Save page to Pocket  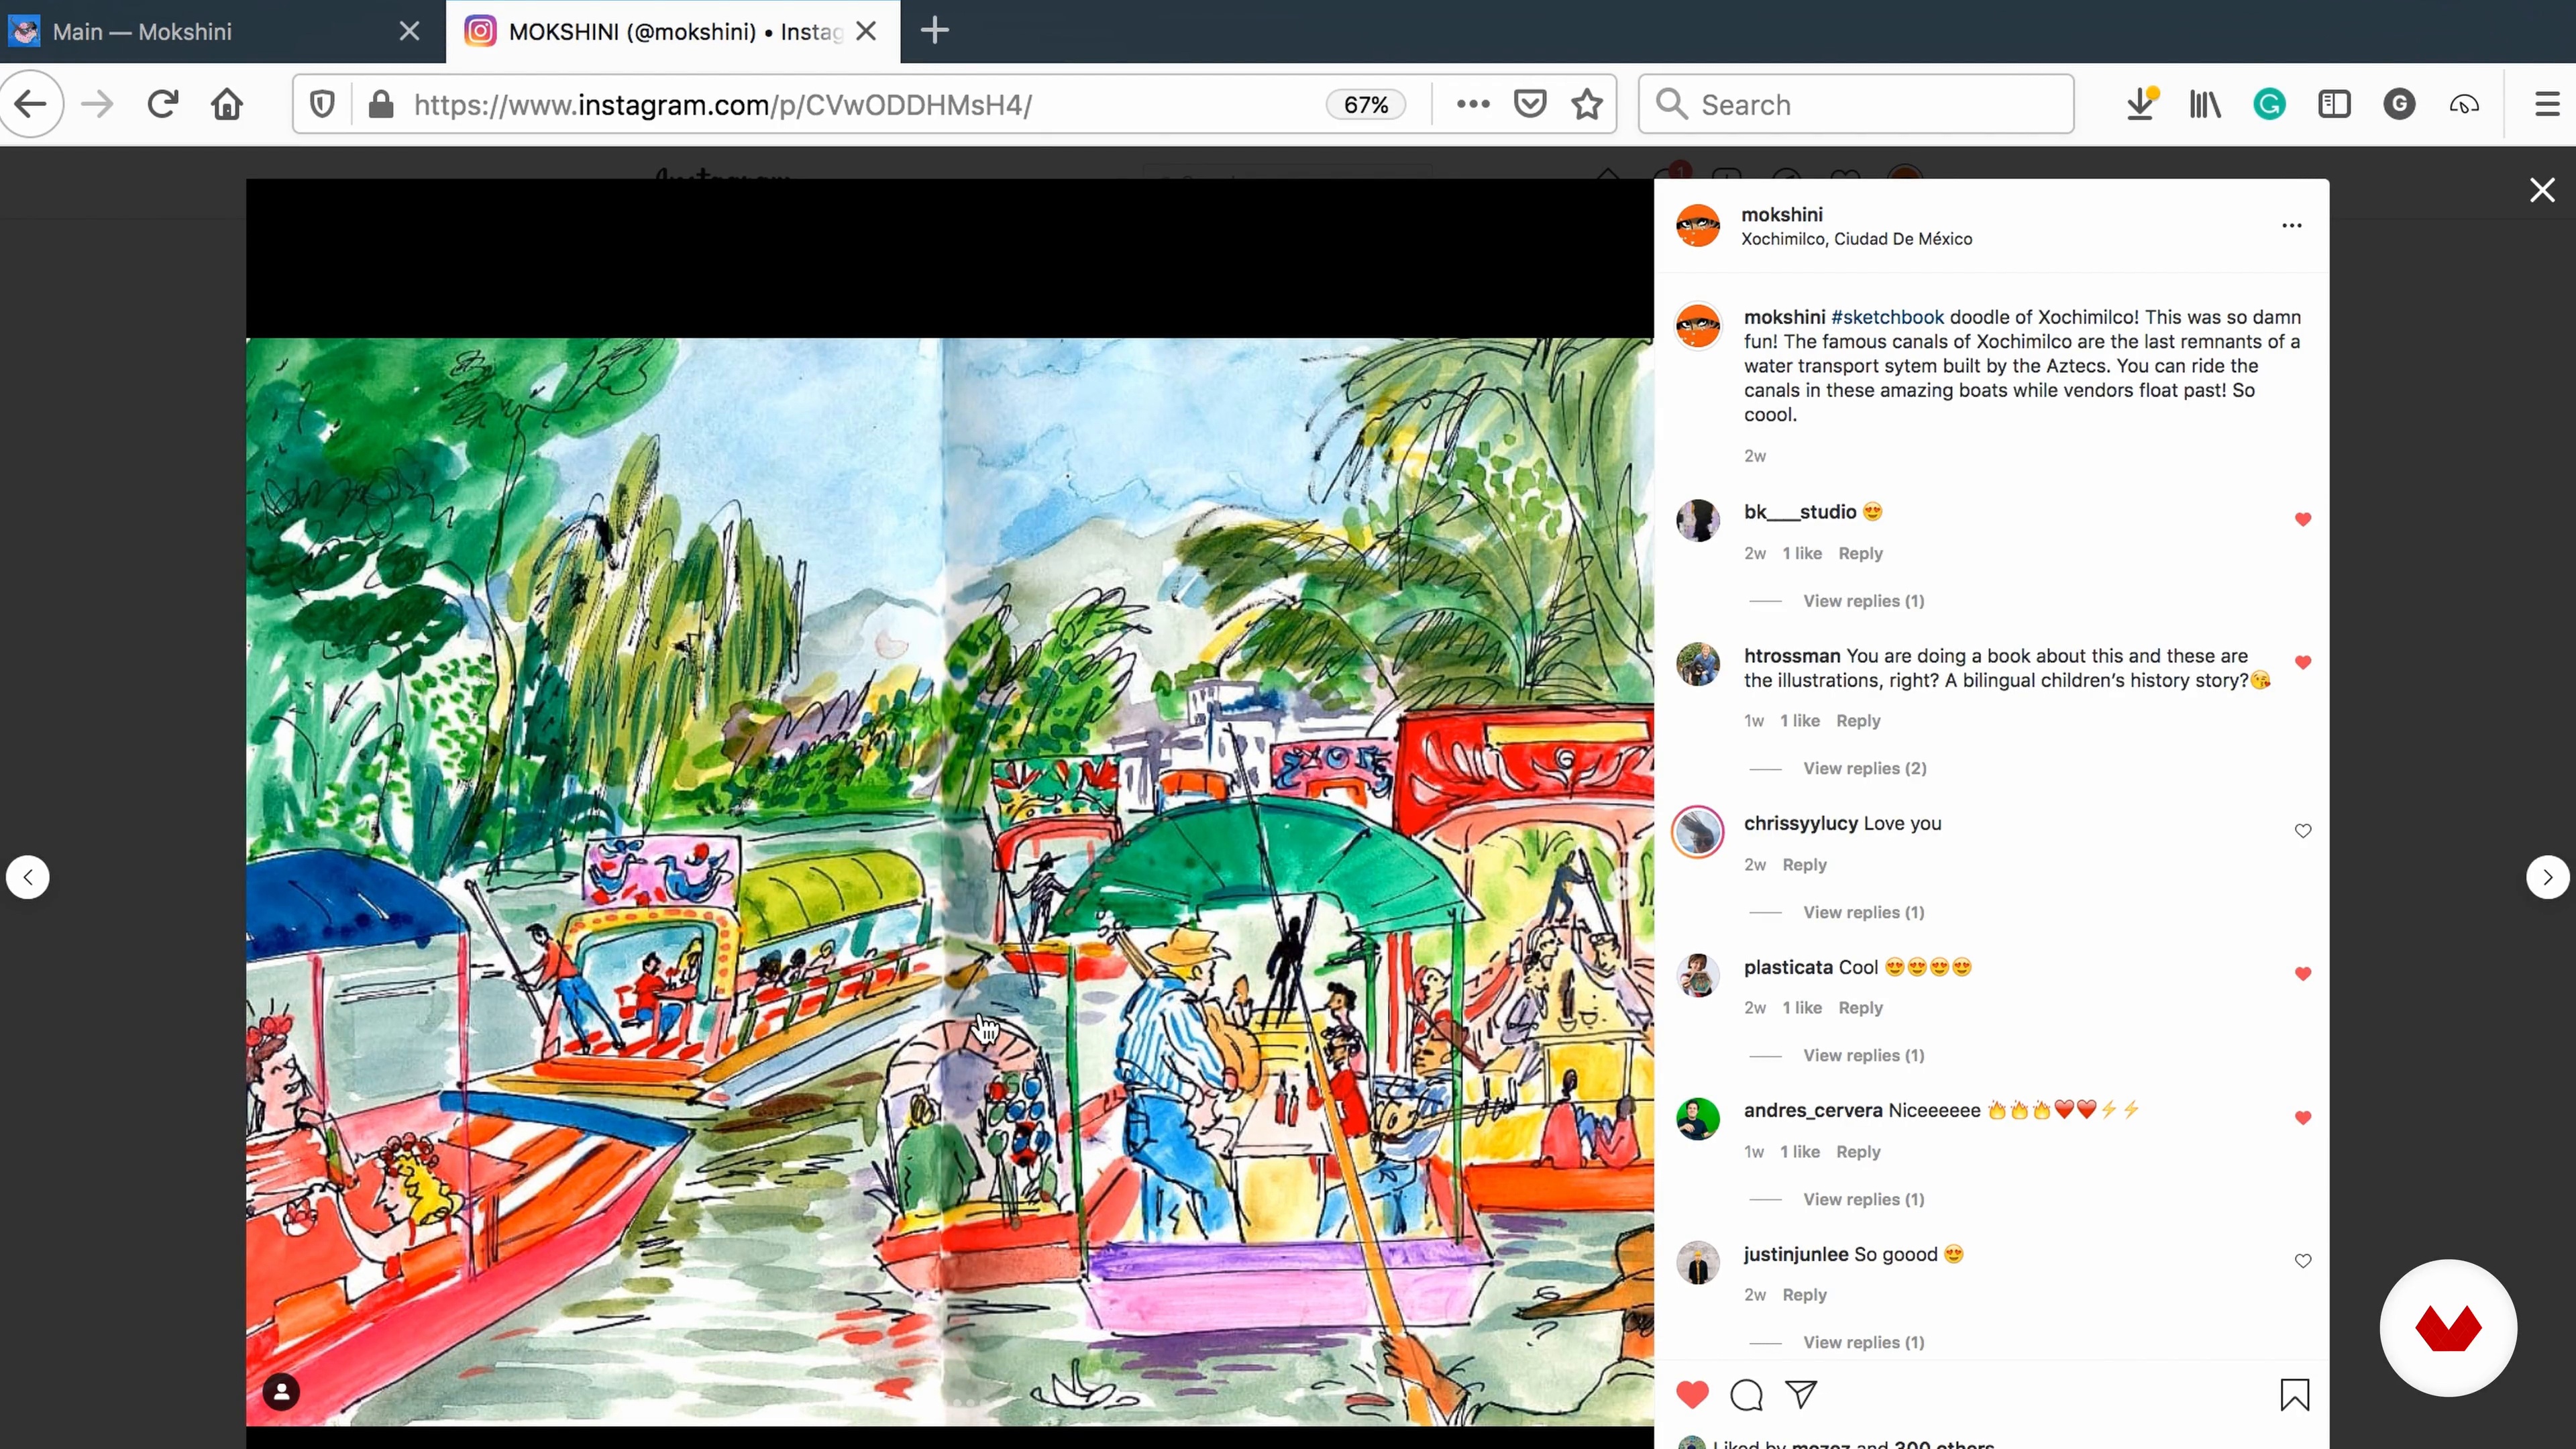coord(1530,104)
